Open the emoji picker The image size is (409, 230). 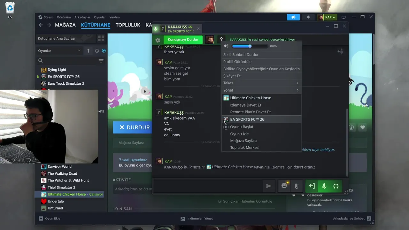click(284, 186)
